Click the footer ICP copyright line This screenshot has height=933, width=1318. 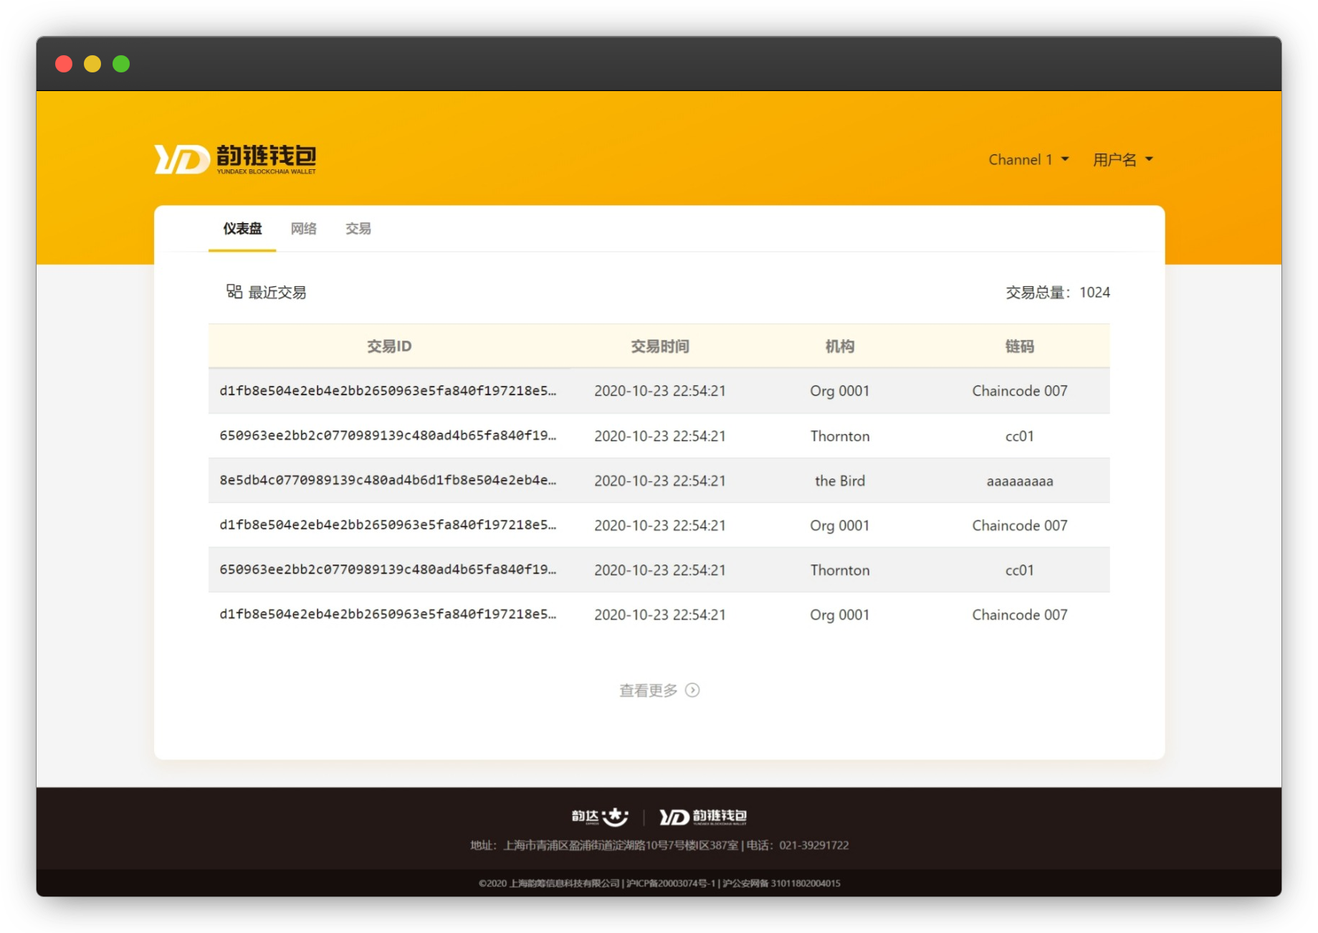point(659,883)
